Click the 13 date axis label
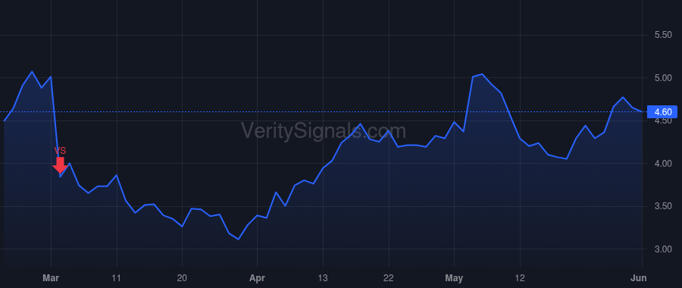The image size is (682, 288). (x=323, y=278)
